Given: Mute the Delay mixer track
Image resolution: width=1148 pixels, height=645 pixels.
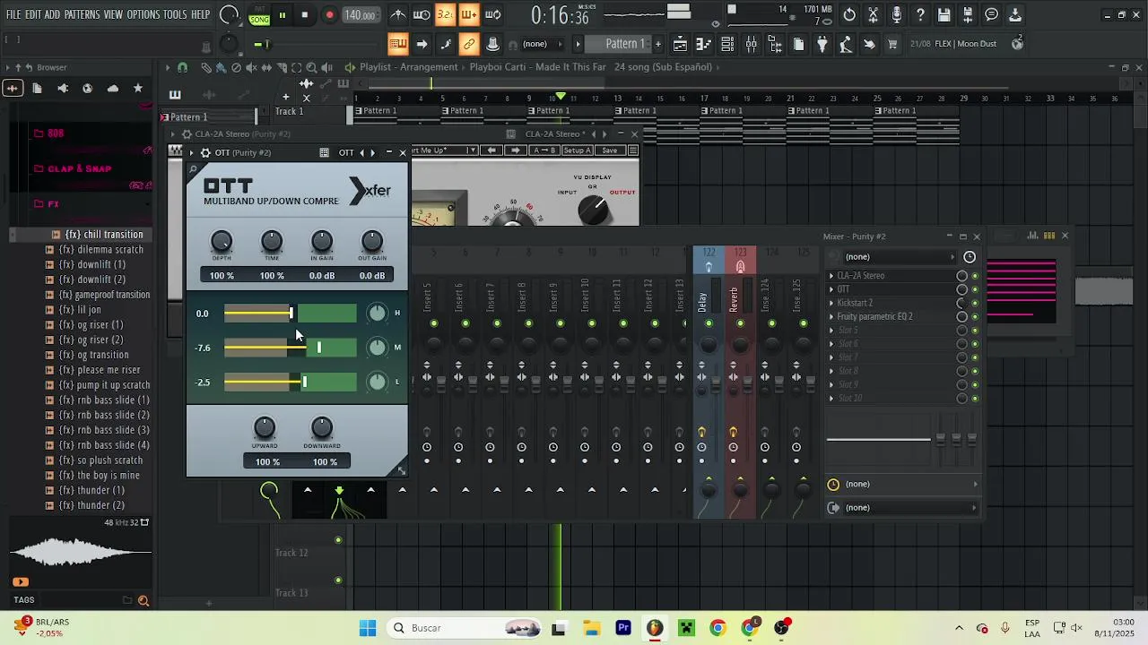Looking at the screenshot, I should tap(709, 322).
